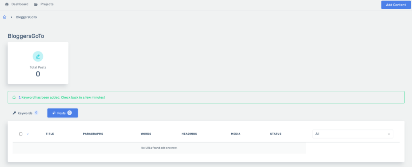Open the Projects menu item
The image size is (412, 167).
pos(44,4)
